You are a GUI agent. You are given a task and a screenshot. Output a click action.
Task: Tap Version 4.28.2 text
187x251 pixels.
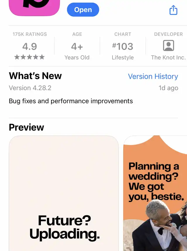coord(30,88)
